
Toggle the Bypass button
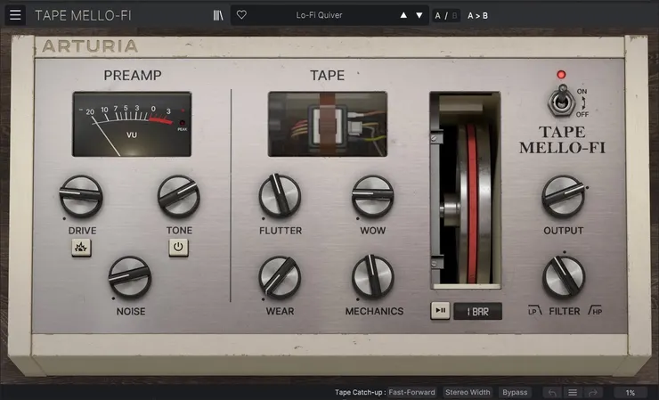point(514,392)
